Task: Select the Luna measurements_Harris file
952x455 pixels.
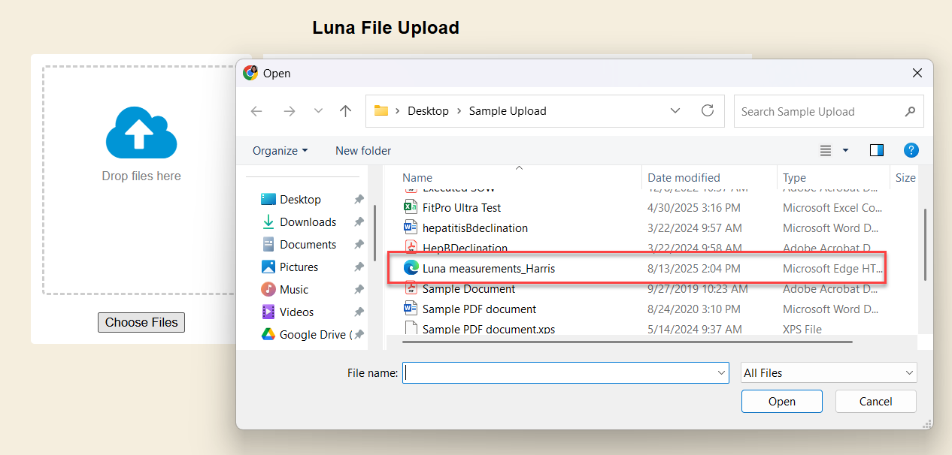Action: tap(489, 268)
